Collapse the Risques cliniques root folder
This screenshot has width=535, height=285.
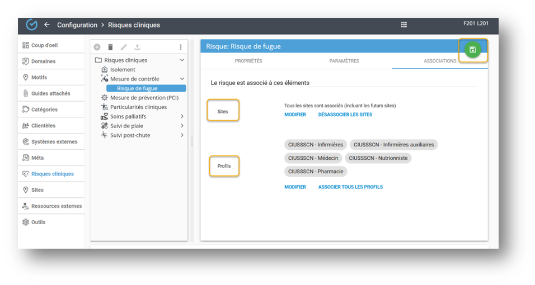[182, 60]
